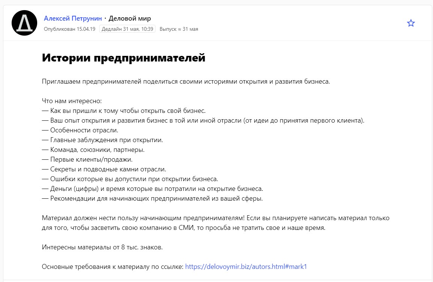
Task: Click the bullet Главные заблуждения при открытии
Action: coord(102,140)
